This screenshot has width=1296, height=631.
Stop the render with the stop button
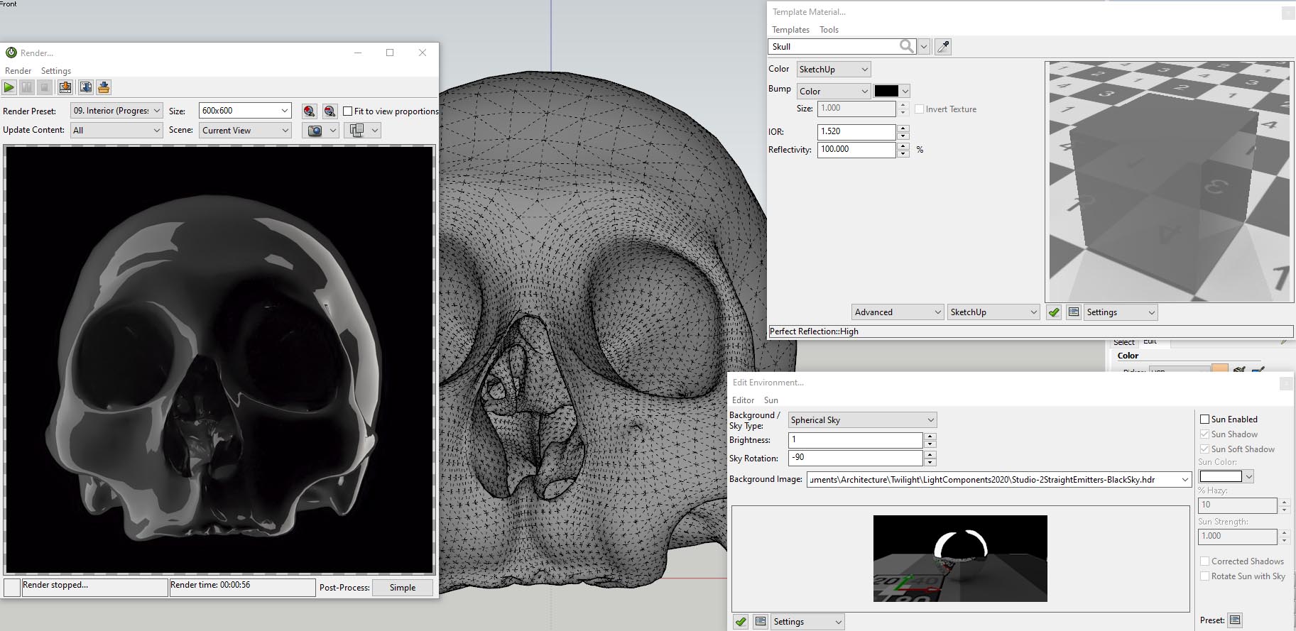(45, 87)
